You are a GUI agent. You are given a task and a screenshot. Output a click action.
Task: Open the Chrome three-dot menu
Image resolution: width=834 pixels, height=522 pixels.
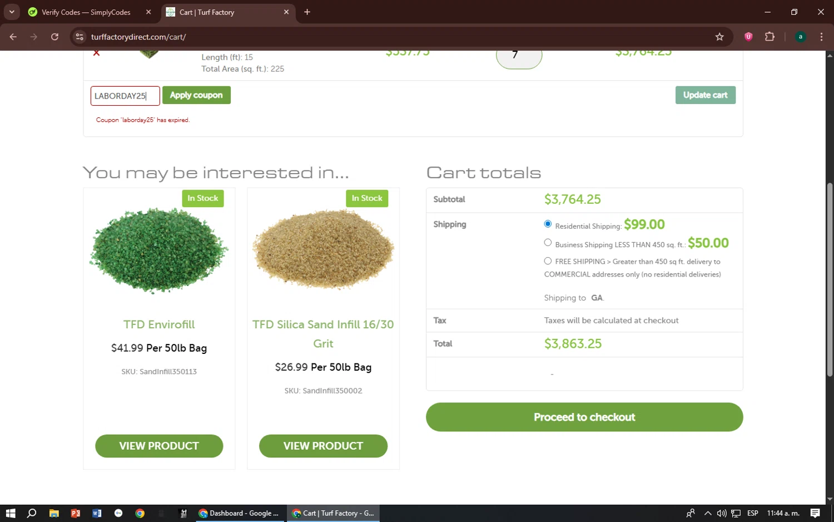pos(821,37)
